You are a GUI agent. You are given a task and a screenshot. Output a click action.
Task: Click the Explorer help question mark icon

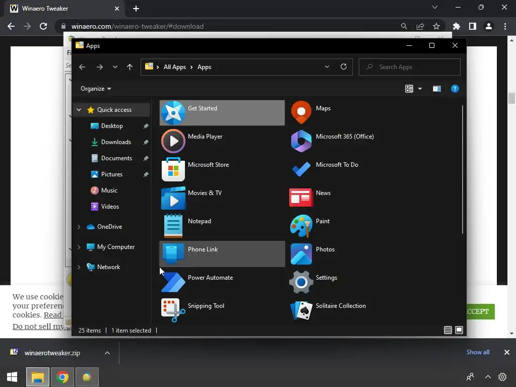point(455,89)
